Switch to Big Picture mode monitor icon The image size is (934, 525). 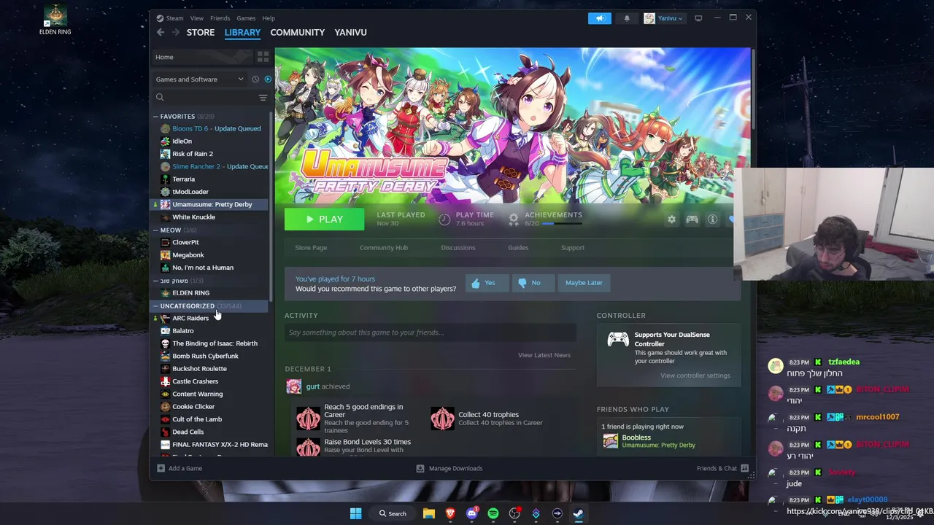(698, 18)
